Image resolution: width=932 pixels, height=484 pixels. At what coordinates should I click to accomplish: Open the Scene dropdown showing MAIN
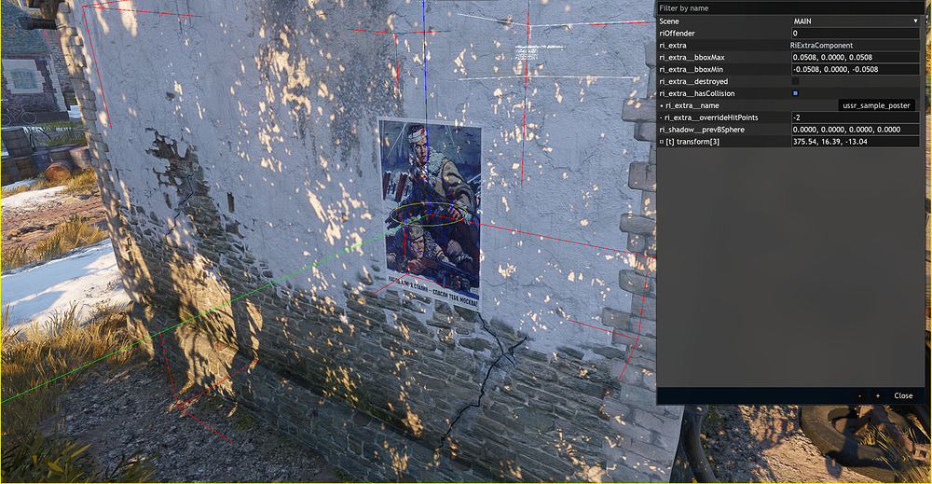(853, 21)
